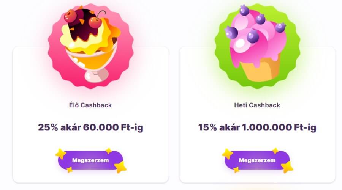Image resolution: width=342 pixels, height=190 pixels.
Task: Click the ice cream sundae badge icon
Action: click(91, 46)
